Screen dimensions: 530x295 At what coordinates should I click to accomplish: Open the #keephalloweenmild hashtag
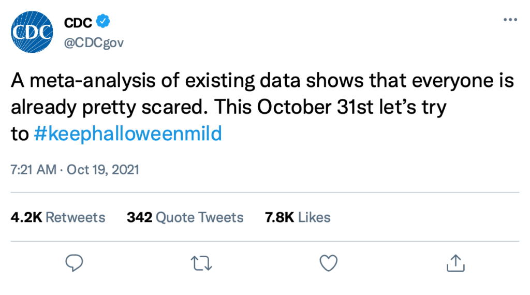click(x=127, y=134)
